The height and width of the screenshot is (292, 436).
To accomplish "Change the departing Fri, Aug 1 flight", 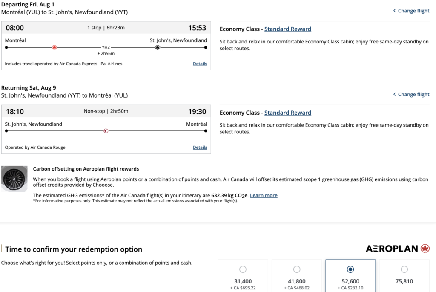I will click(x=413, y=11).
